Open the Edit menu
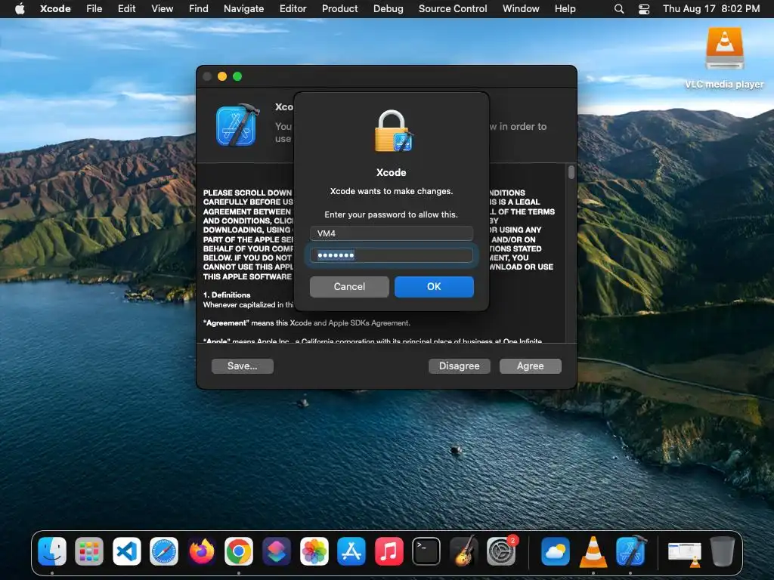 click(x=126, y=9)
